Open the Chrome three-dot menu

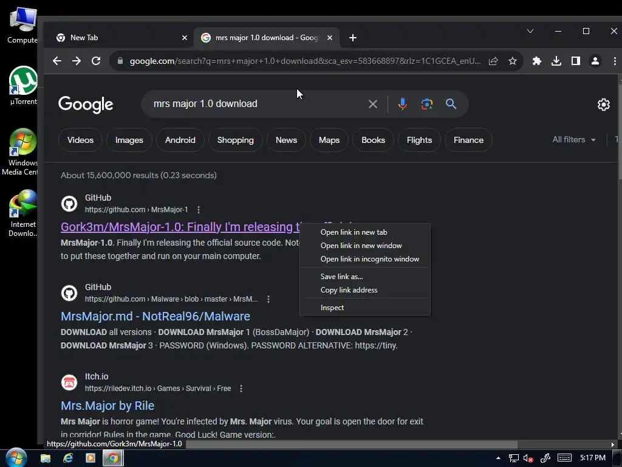coord(615,61)
